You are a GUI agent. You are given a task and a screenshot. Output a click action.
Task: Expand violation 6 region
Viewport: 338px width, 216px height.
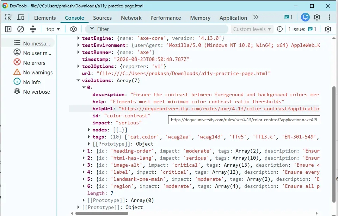pyautogui.click(x=84, y=186)
